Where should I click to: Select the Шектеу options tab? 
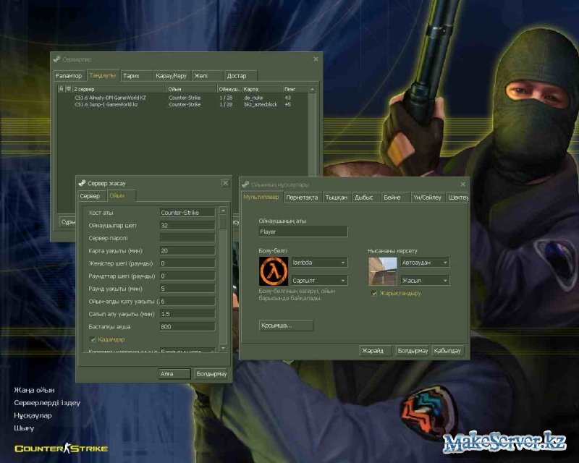coord(458,197)
